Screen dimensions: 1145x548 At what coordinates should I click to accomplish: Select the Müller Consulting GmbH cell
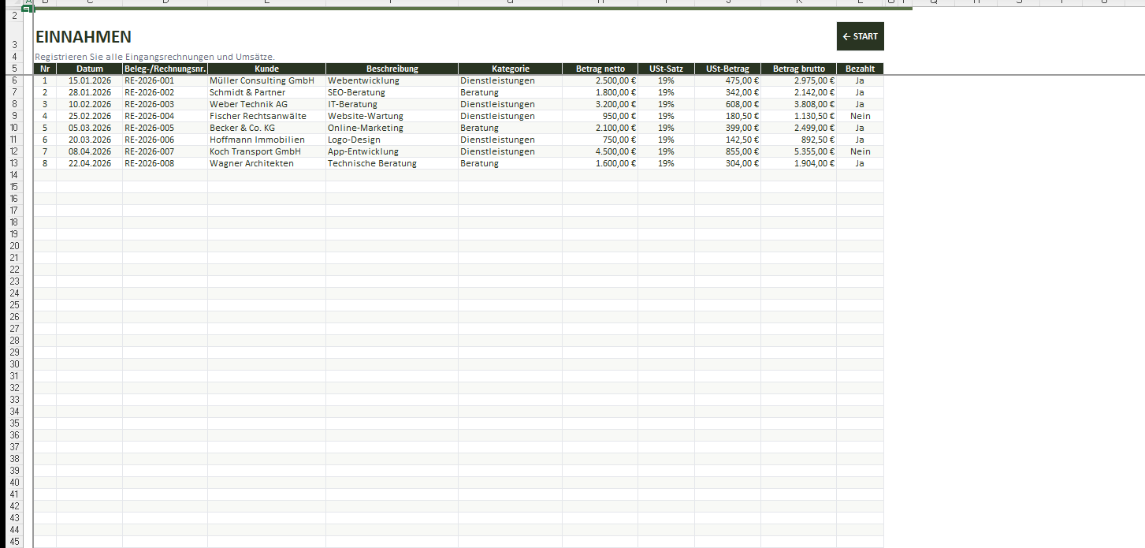262,80
